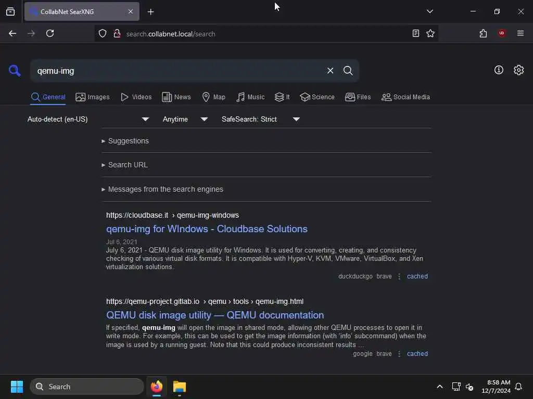The image size is (533, 399).
Task: Switch to the Files search category
Action: 358,97
